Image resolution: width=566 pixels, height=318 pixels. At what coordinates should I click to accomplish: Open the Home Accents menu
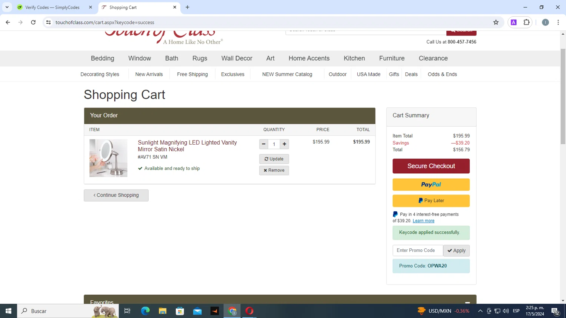coord(309,58)
